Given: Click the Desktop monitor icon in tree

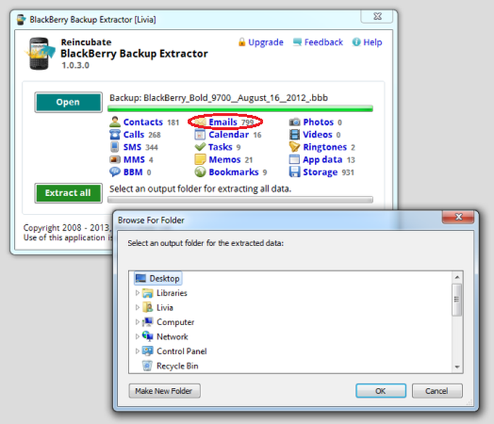Looking at the screenshot, I should tap(140, 279).
